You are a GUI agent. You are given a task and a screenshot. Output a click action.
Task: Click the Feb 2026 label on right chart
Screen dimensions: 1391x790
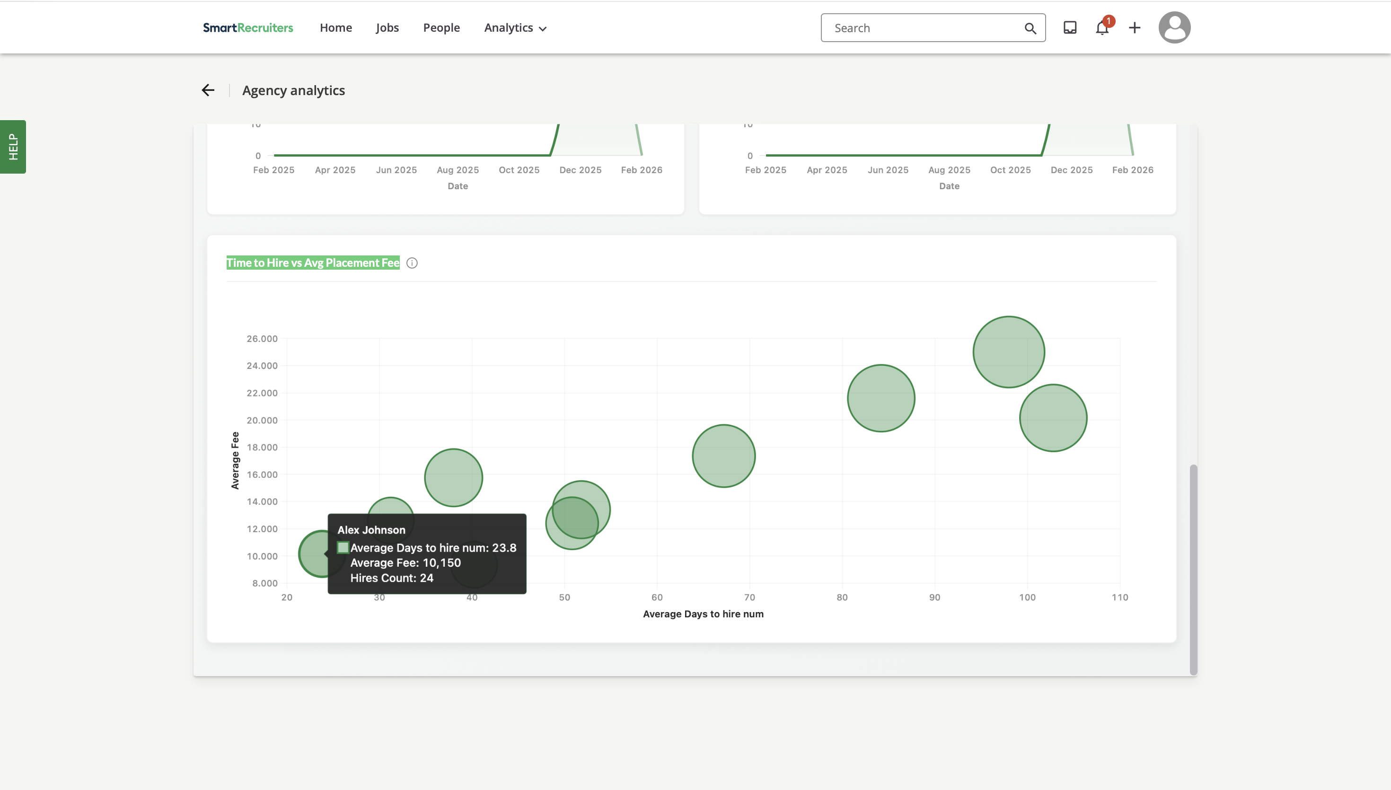[1133, 170]
